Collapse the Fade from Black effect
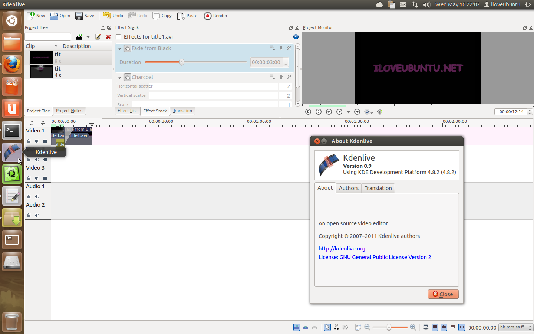 (x=119, y=49)
